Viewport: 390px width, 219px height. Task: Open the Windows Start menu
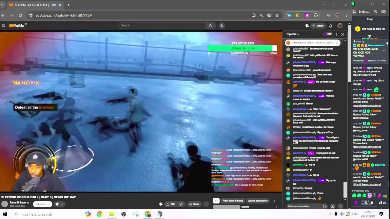point(5,214)
